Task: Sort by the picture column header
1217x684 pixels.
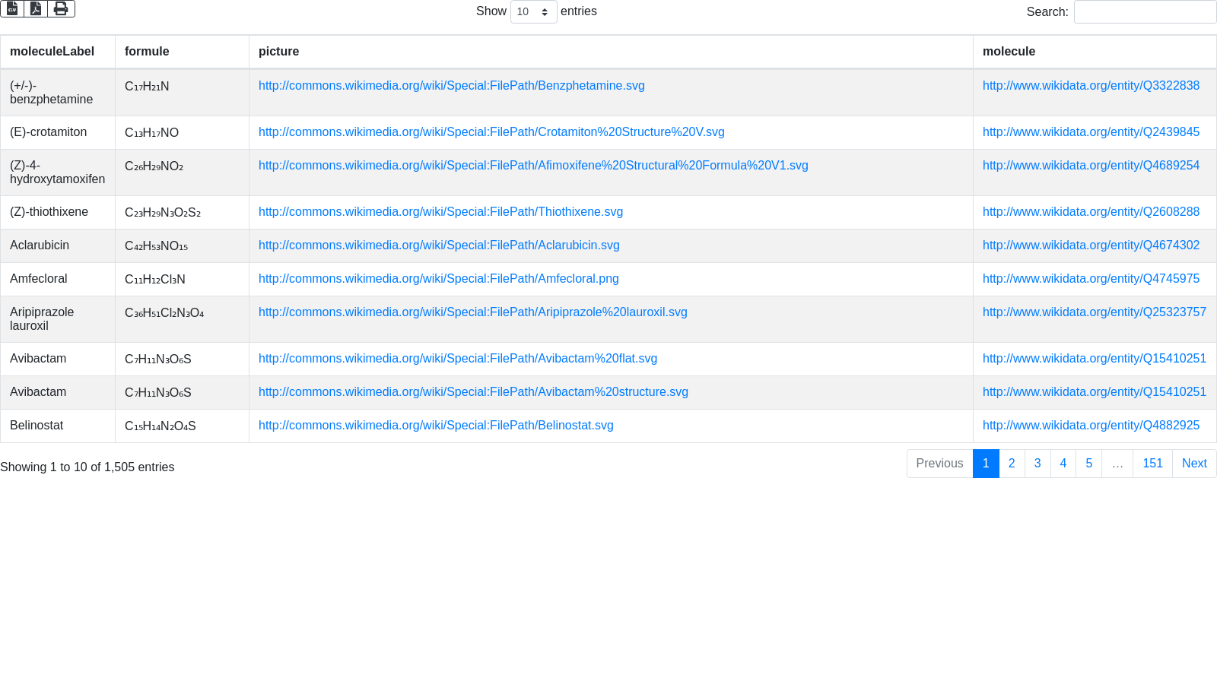Action: pos(278,52)
